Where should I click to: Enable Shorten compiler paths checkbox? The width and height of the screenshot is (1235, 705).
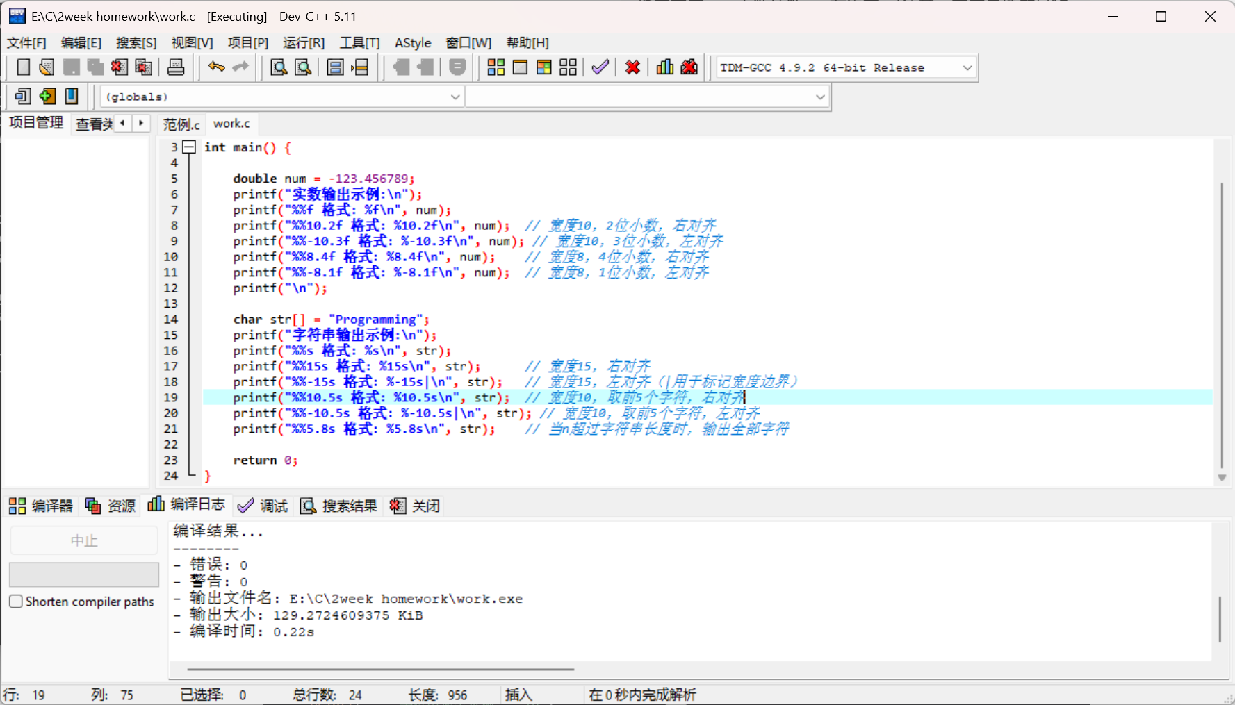pyautogui.click(x=16, y=602)
